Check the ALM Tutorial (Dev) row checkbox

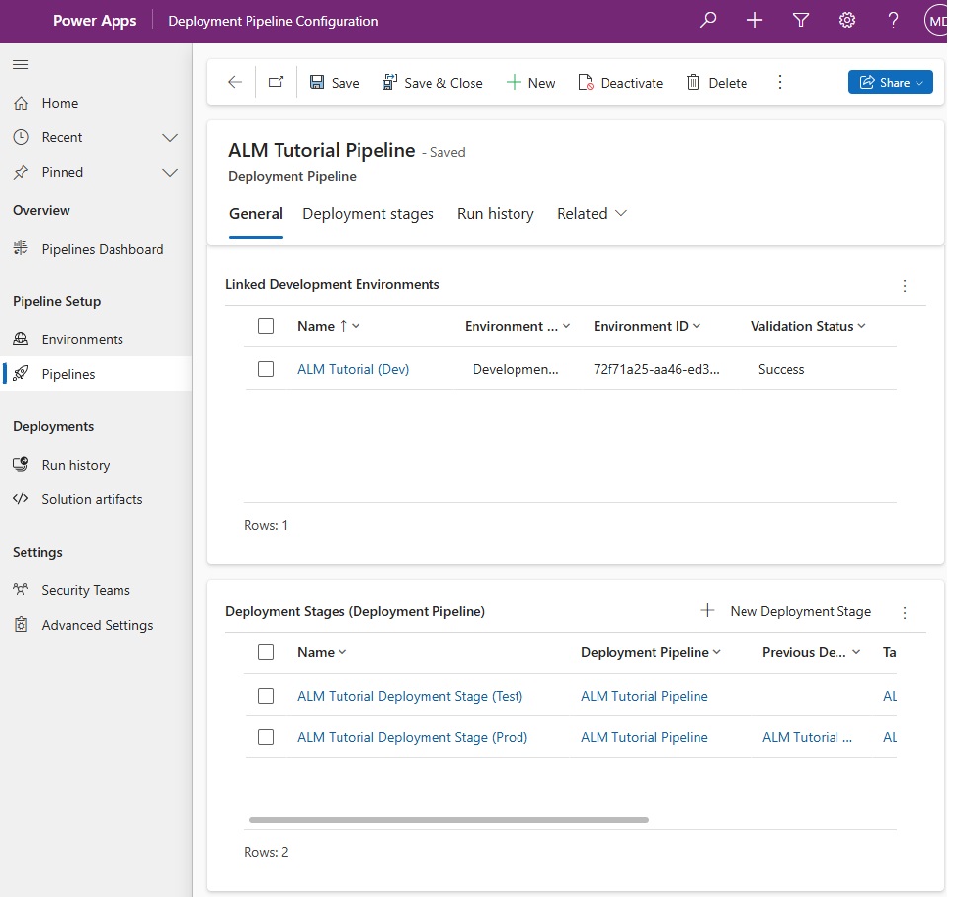point(266,369)
